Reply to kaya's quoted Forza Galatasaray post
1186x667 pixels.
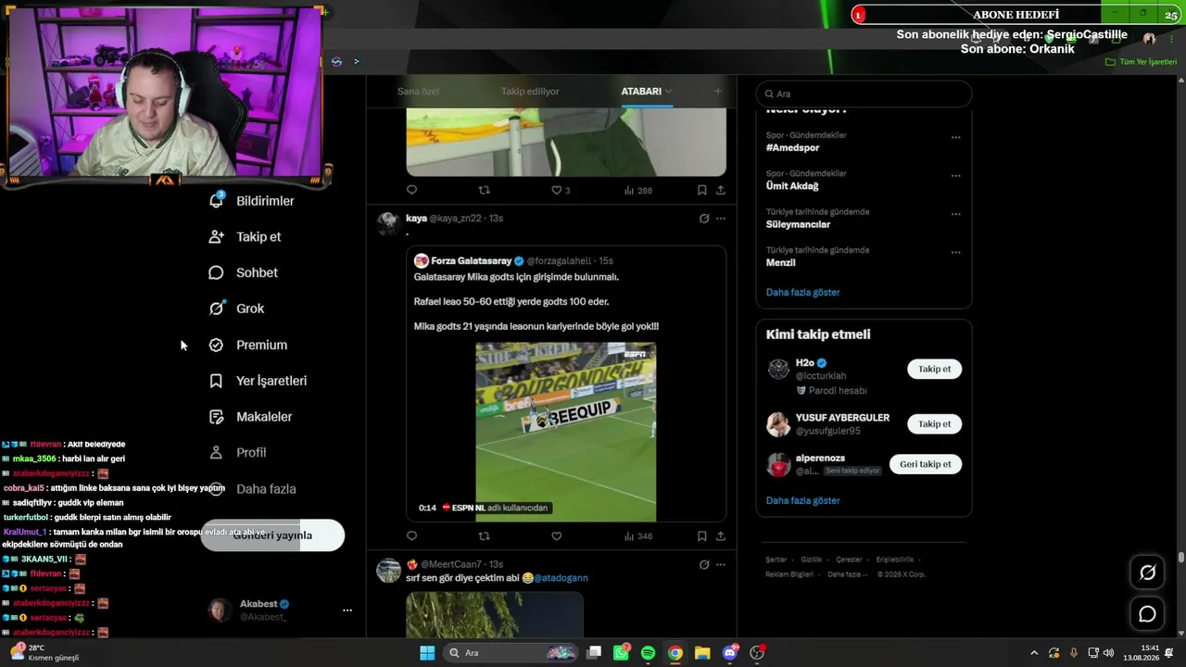pyautogui.click(x=412, y=535)
